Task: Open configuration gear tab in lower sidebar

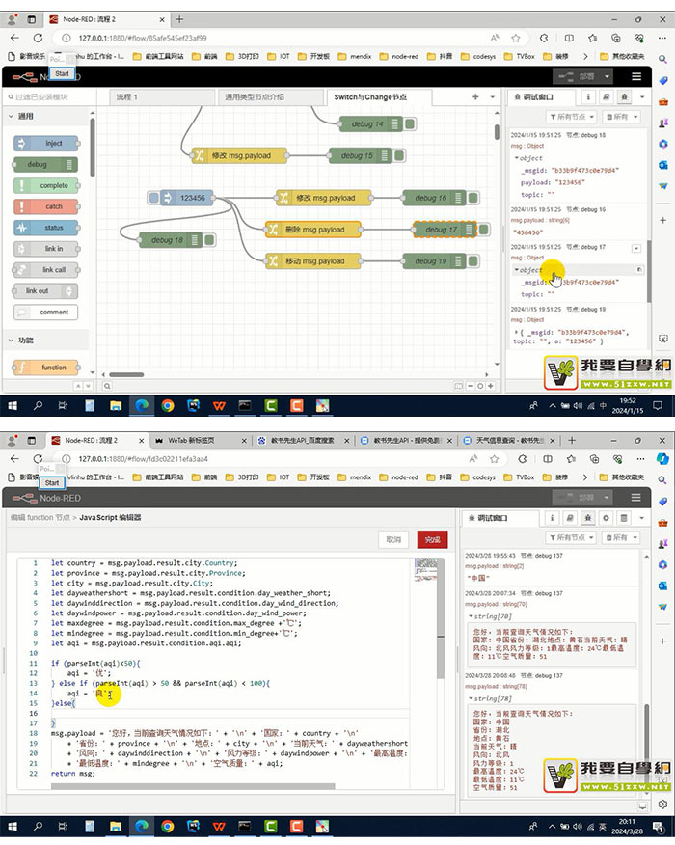Action: [x=606, y=518]
